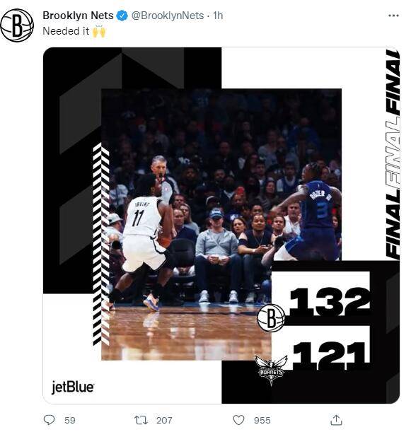
Task: Click the jetBlue logo in the image
Action: click(x=73, y=387)
